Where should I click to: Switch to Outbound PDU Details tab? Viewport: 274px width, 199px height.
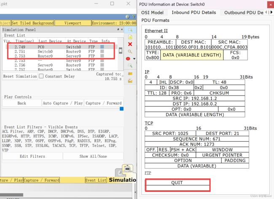coord(244,13)
